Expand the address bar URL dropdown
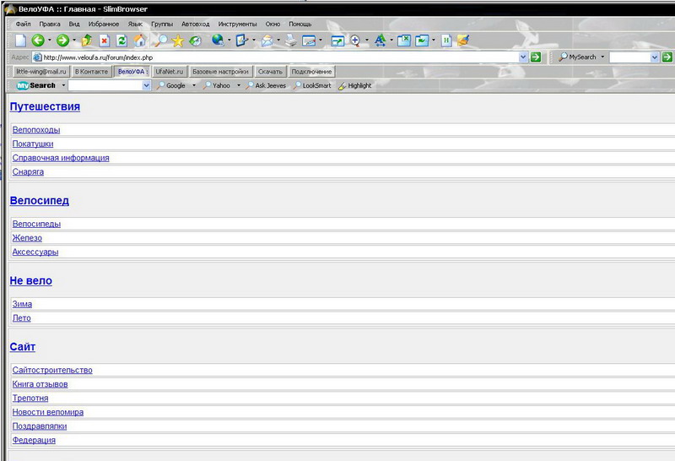This screenshot has height=461, width=675. click(523, 57)
